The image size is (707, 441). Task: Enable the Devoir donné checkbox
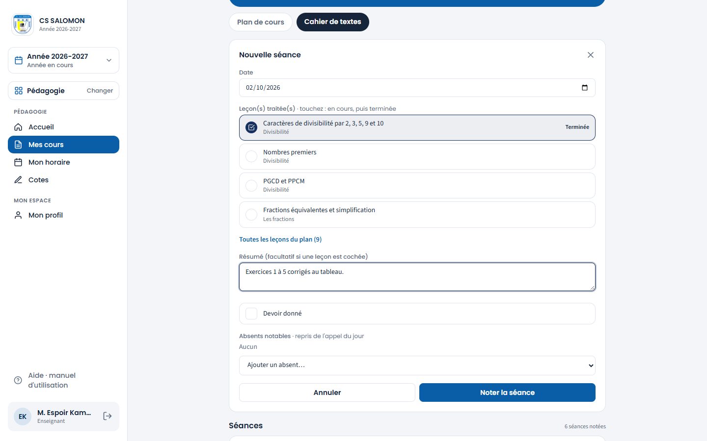click(251, 314)
